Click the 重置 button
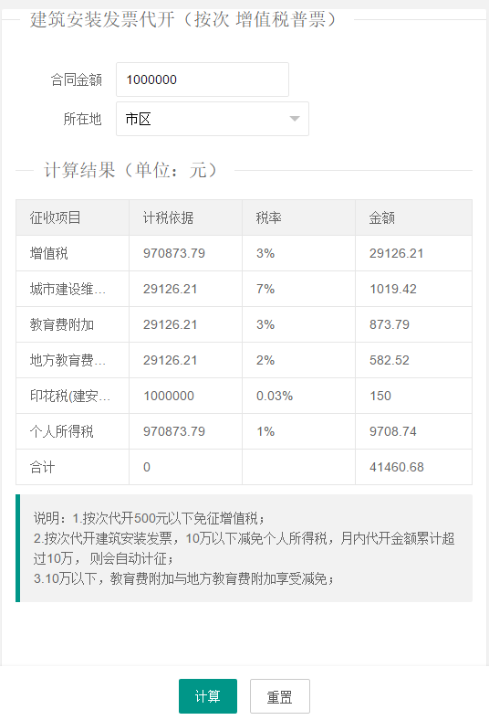The height and width of the screenshot is (720, 489). [x=279, y=696]
